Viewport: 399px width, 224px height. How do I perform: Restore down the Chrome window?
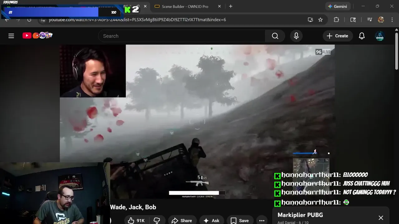click(377, 6)
